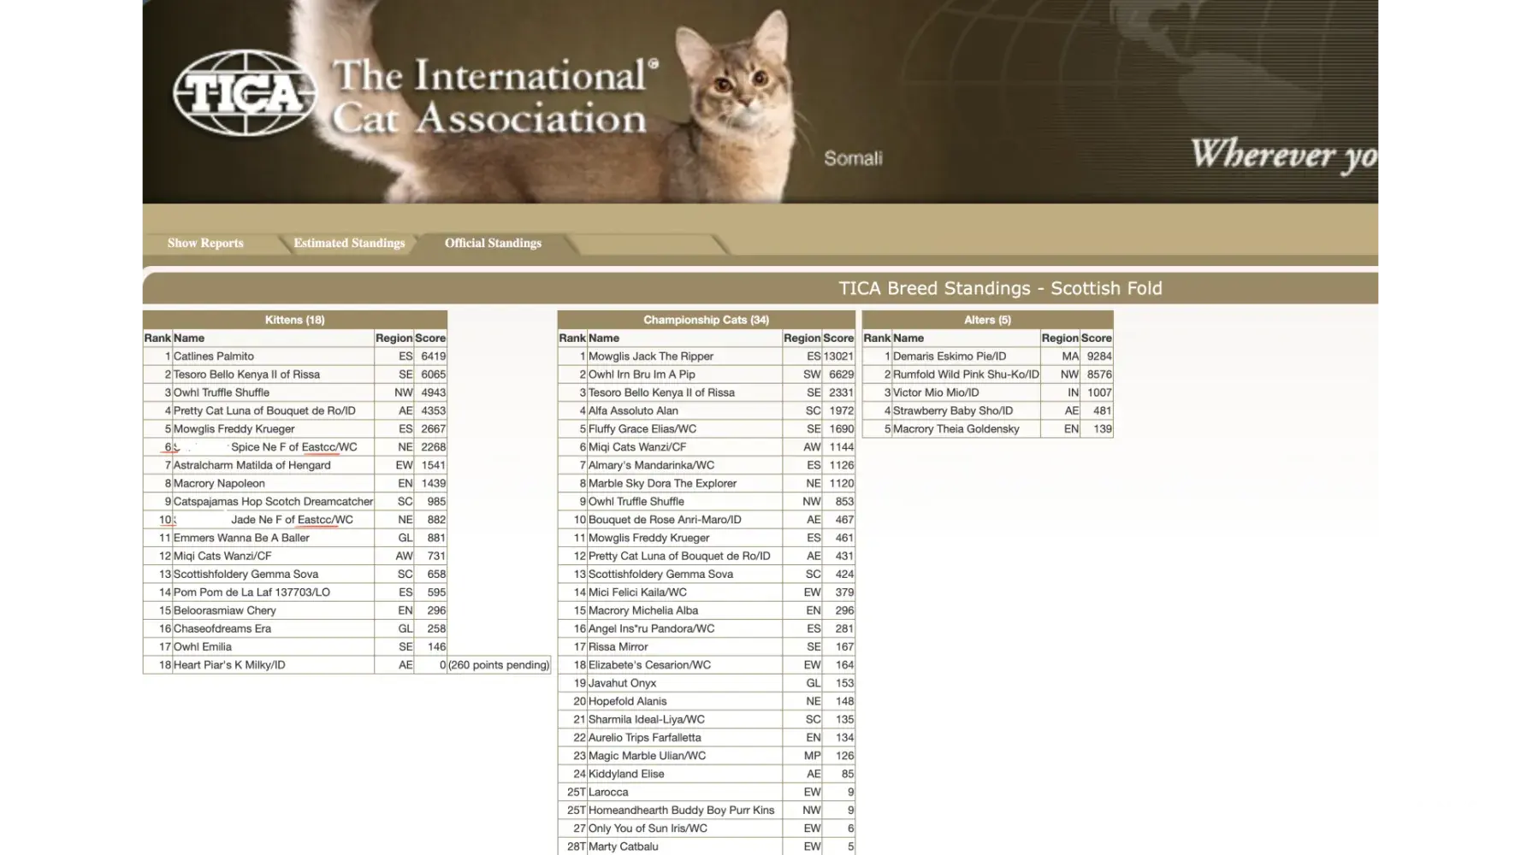Click the Score column header in Kittens
Screen dimensions: 1521x855
click(x=430, y=339)
